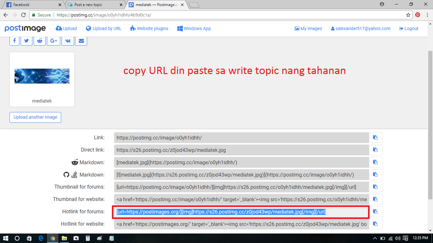
Task: Go to My images
Action: [x=308, y=28]
